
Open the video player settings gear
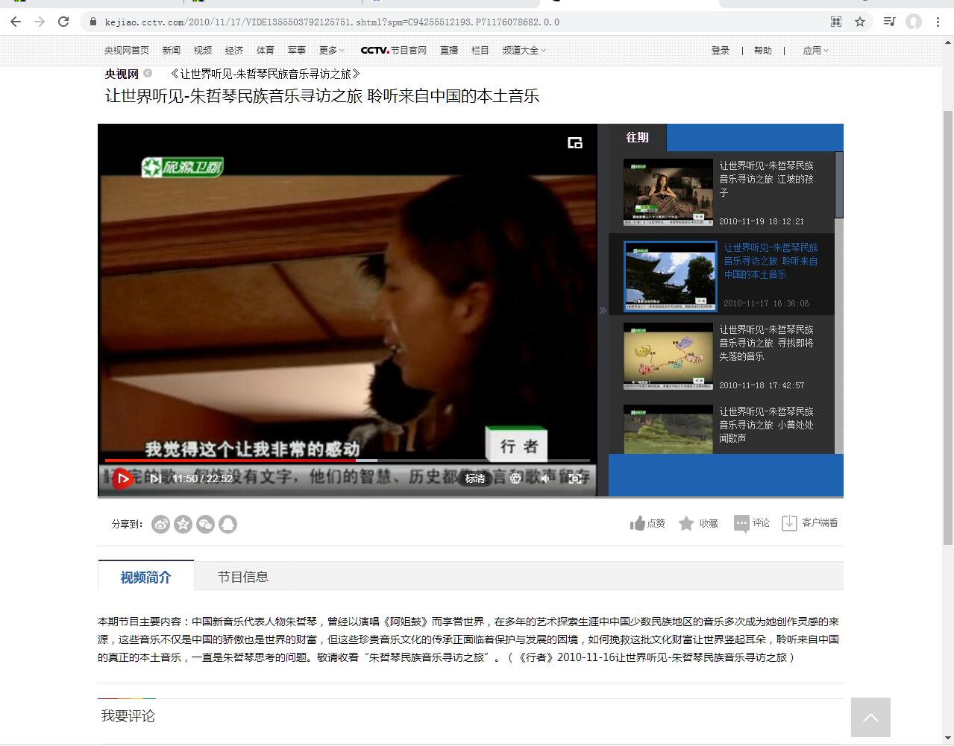[x=515, y=478]
